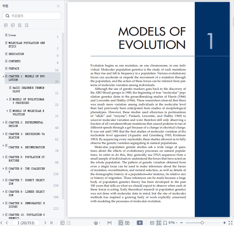Screen dimensions: 234x226
Task: Open the Cover bookmark
Action: tap(12, 35)
